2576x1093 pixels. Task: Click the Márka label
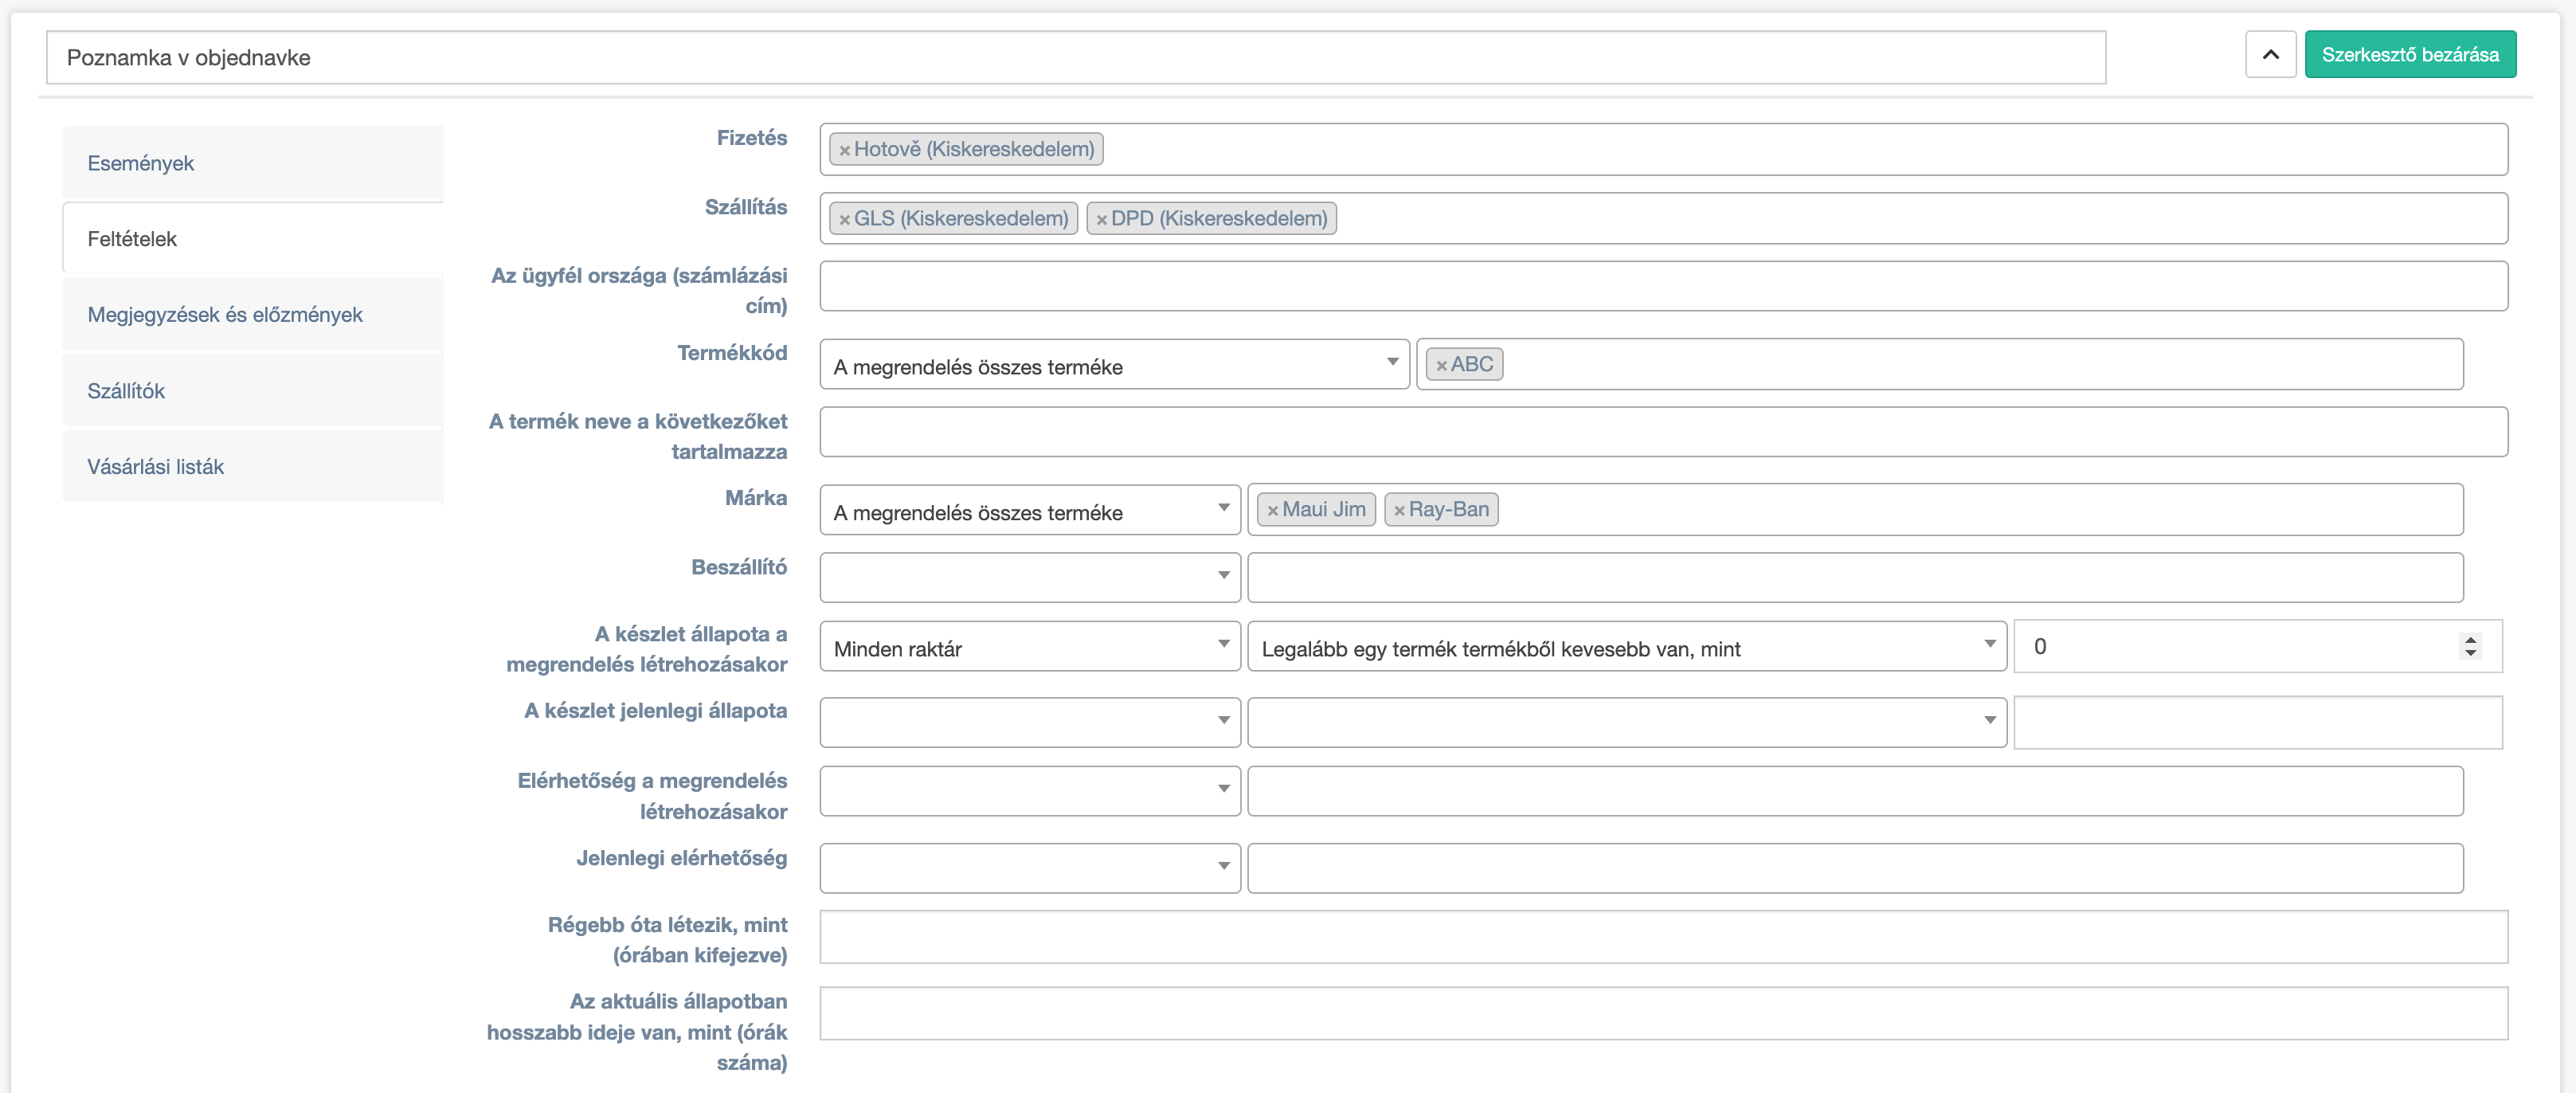click(755, 498)
